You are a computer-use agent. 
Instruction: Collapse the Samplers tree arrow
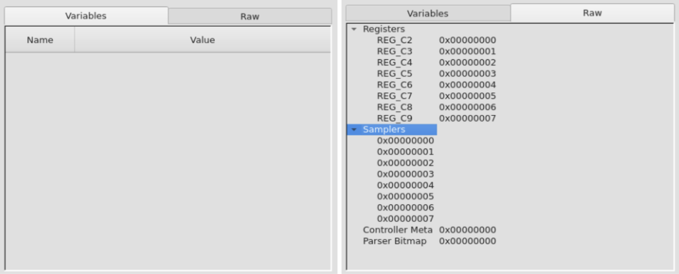coord(354,130)
